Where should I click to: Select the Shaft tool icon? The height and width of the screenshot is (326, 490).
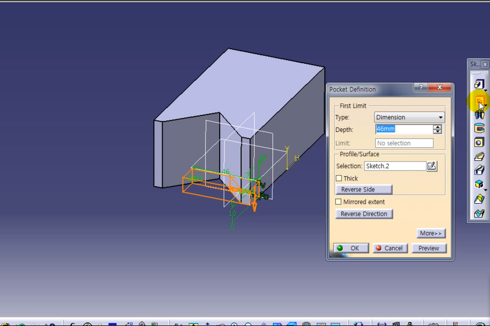(479, 114)
